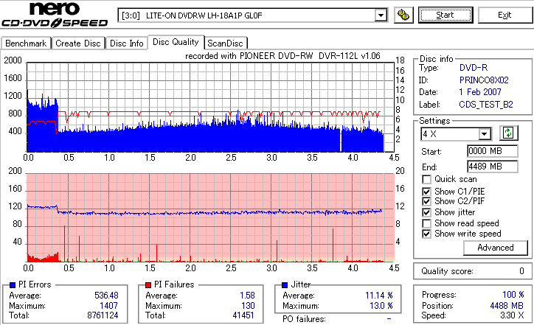Toggle Show C1/PIE checkbox
The image size is (534, 325).
[426, 192]
